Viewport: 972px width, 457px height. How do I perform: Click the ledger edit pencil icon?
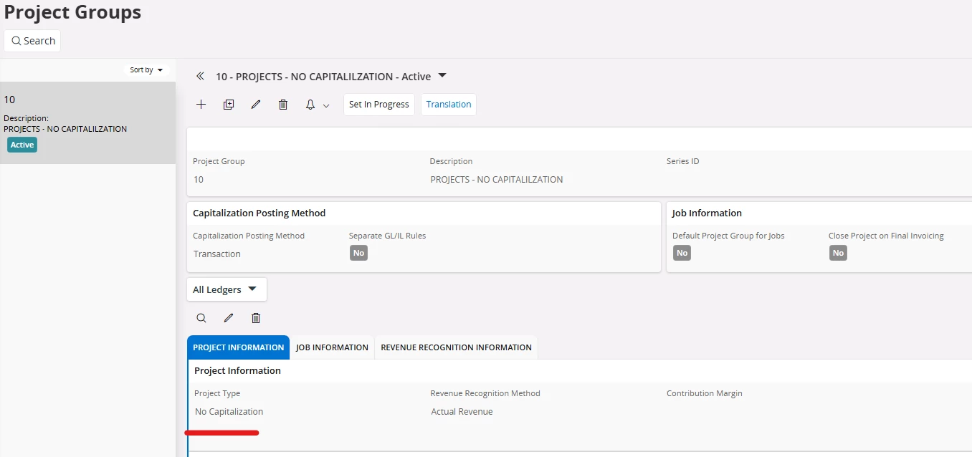click(x=229, y=318)
